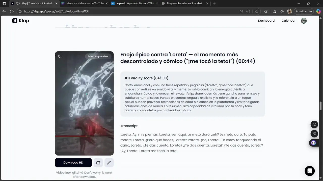Click the Actualizar browser update button
Image resolution: width=323 pixels, height=181 pixels.
301,11
